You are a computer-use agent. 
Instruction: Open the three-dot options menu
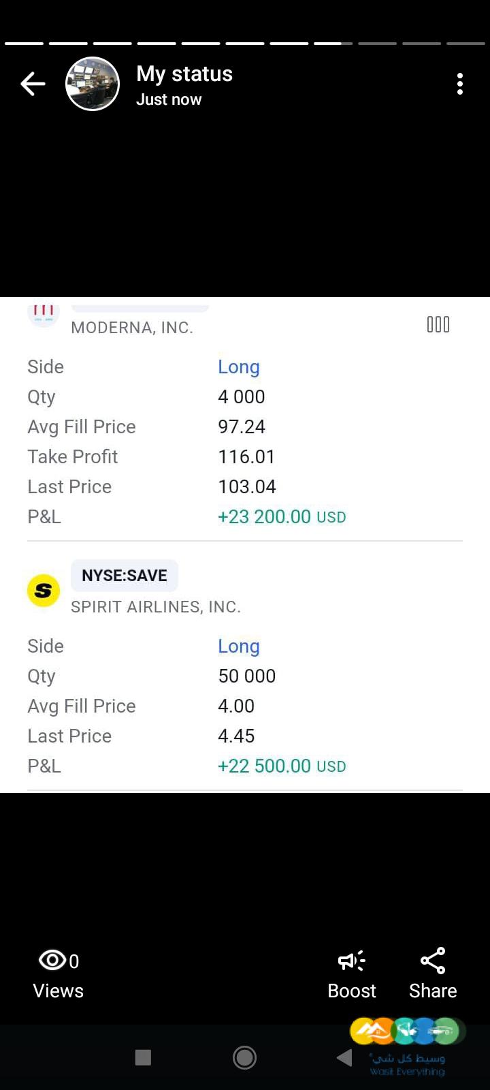pos(460,84)
